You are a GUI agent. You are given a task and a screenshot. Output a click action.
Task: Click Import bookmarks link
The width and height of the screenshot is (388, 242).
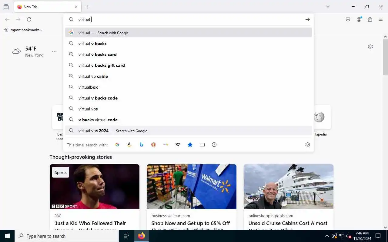[x=23, y=30]
